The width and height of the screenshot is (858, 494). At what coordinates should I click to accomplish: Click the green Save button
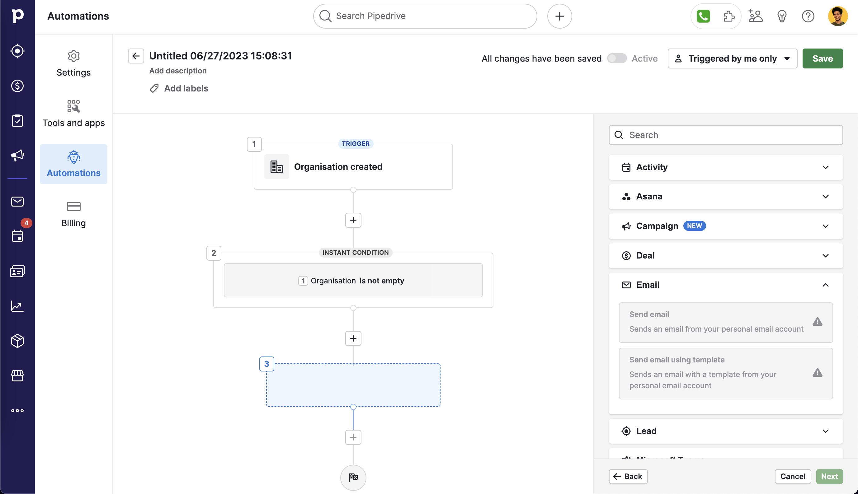pos(822,58)
